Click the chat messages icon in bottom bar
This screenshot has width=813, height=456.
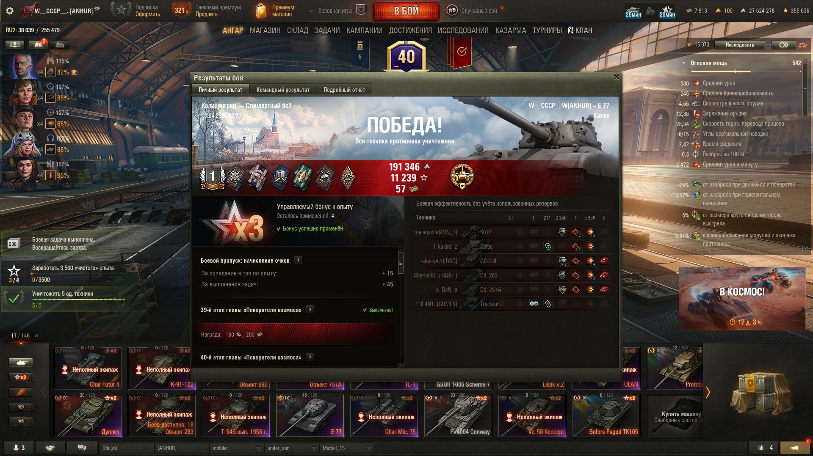[82, 448]
